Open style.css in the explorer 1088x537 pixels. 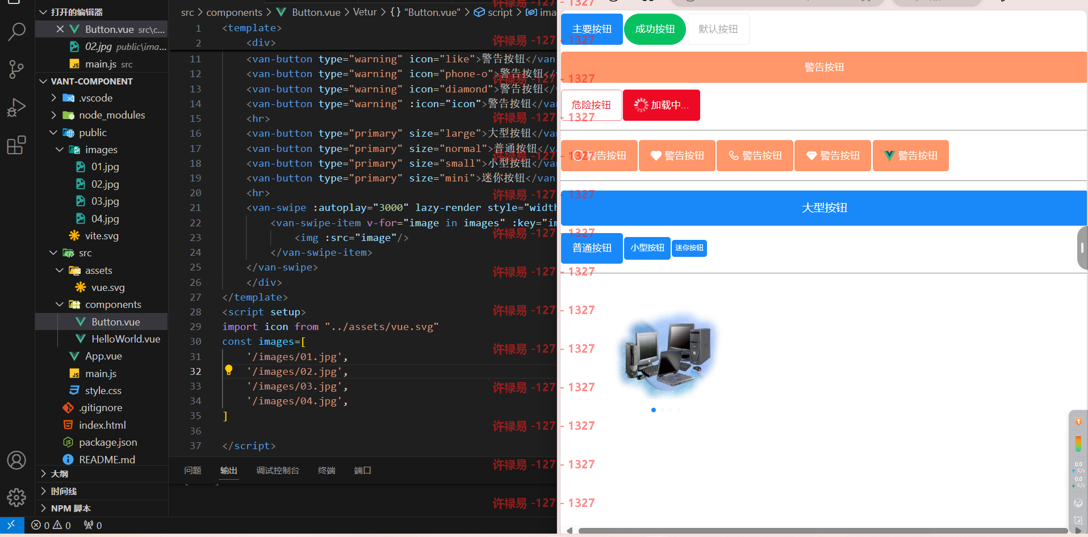(x=103, y=391)
